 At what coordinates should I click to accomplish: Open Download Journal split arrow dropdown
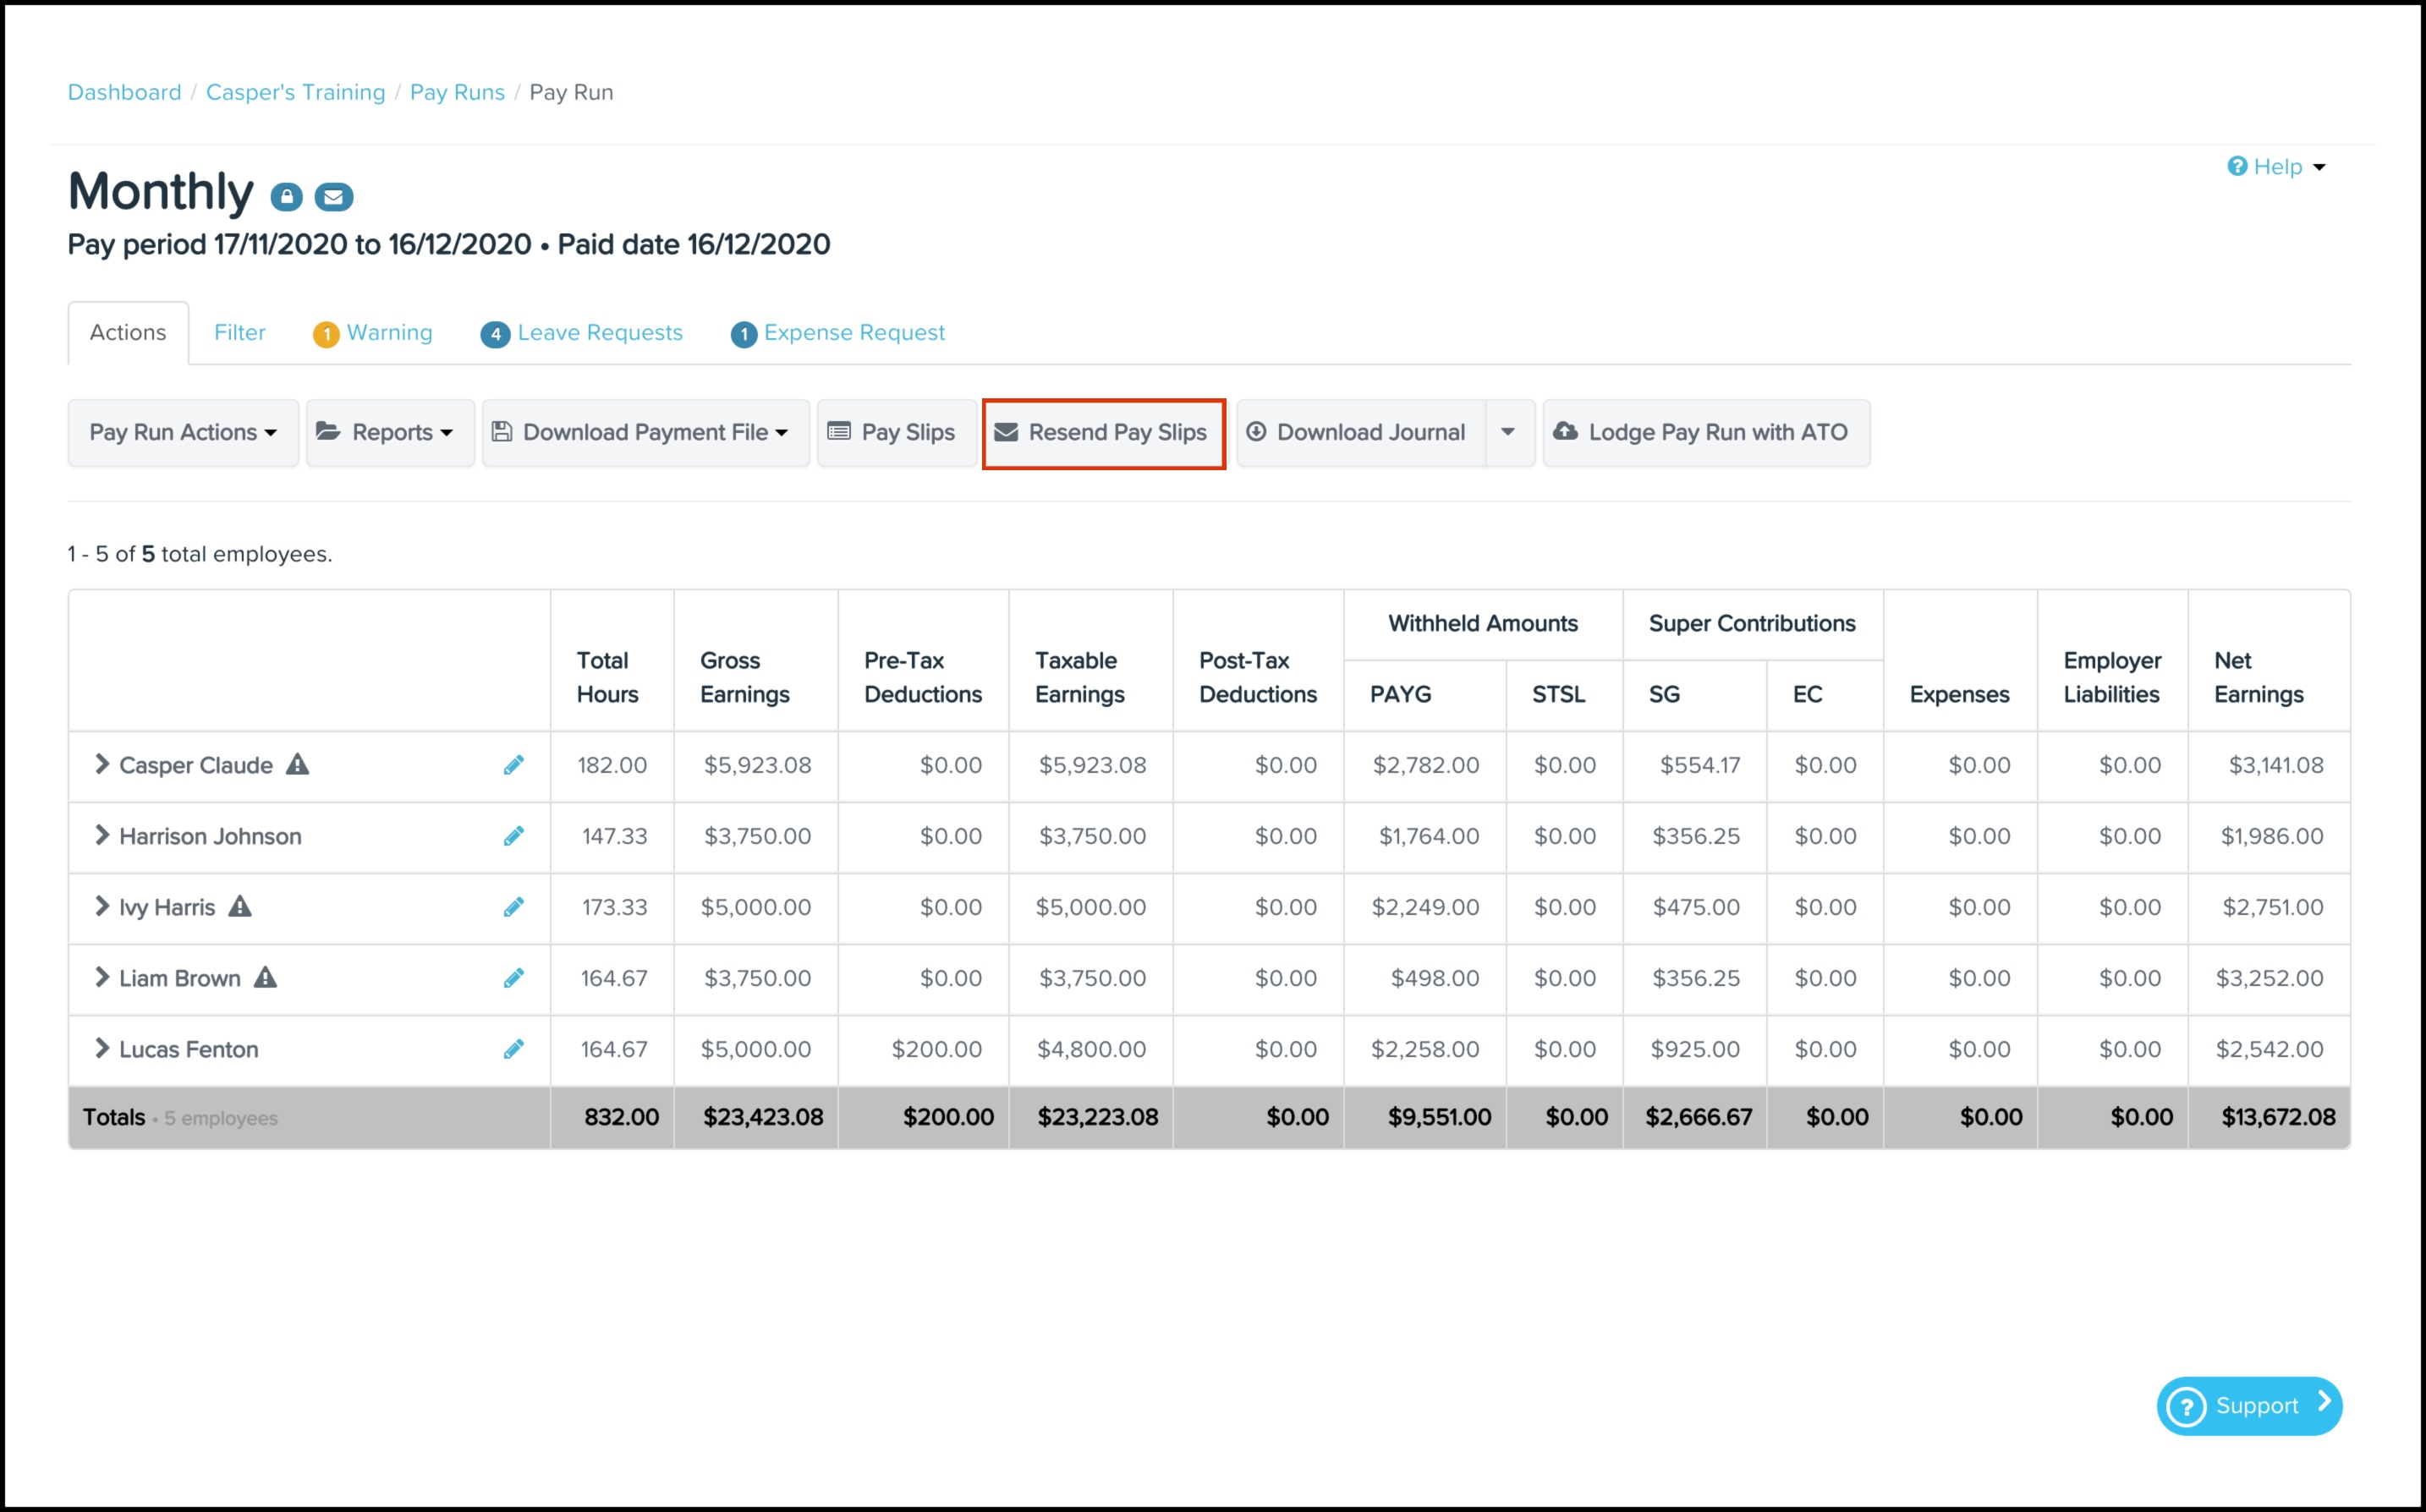(x=1508, y=432)
